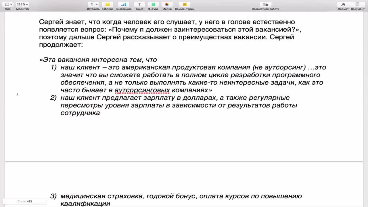This screenshot has height=207, width=368.
Task: Click the line 'пересмотры уровня зарплаты'
Action: tap(179, 105)
